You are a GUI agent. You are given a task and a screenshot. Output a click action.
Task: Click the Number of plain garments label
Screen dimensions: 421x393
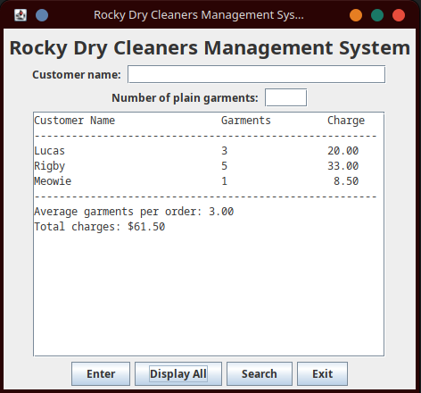tap(185, 98)
